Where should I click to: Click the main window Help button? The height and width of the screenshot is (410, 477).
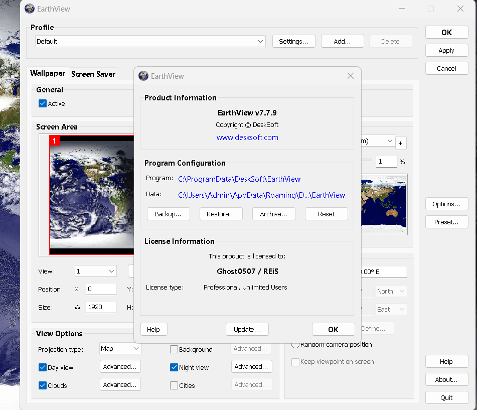tap(446, 361)
